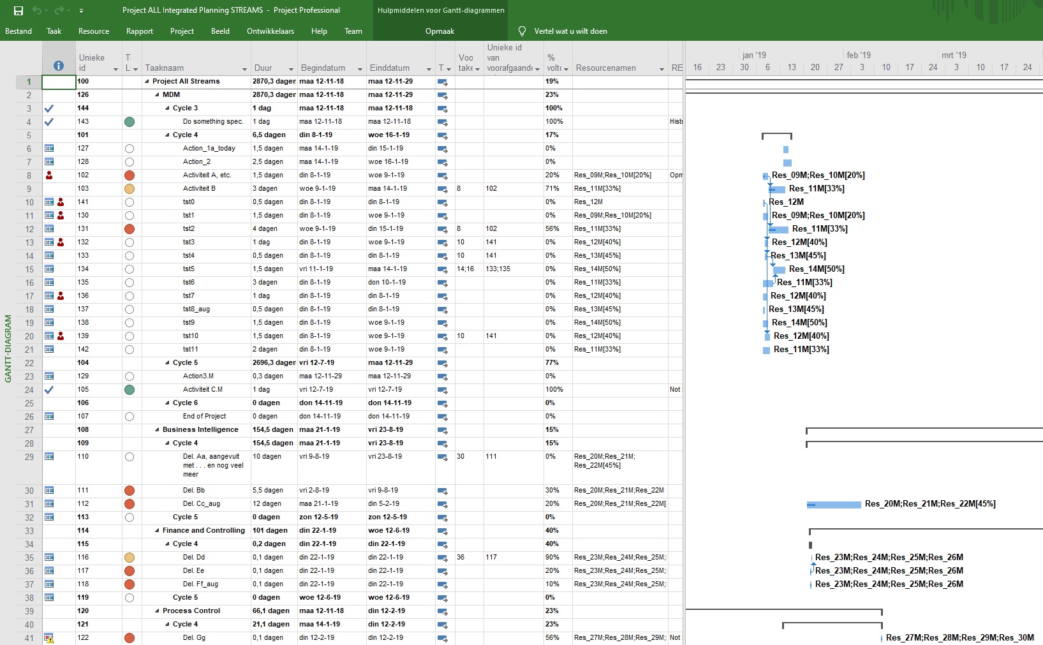The width and height of the screenshot is (1043, 645).
Task: Collapse the MDM summary task
Action: pos(158,95)
